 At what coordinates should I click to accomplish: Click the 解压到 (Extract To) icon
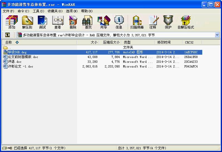(27, 22)
